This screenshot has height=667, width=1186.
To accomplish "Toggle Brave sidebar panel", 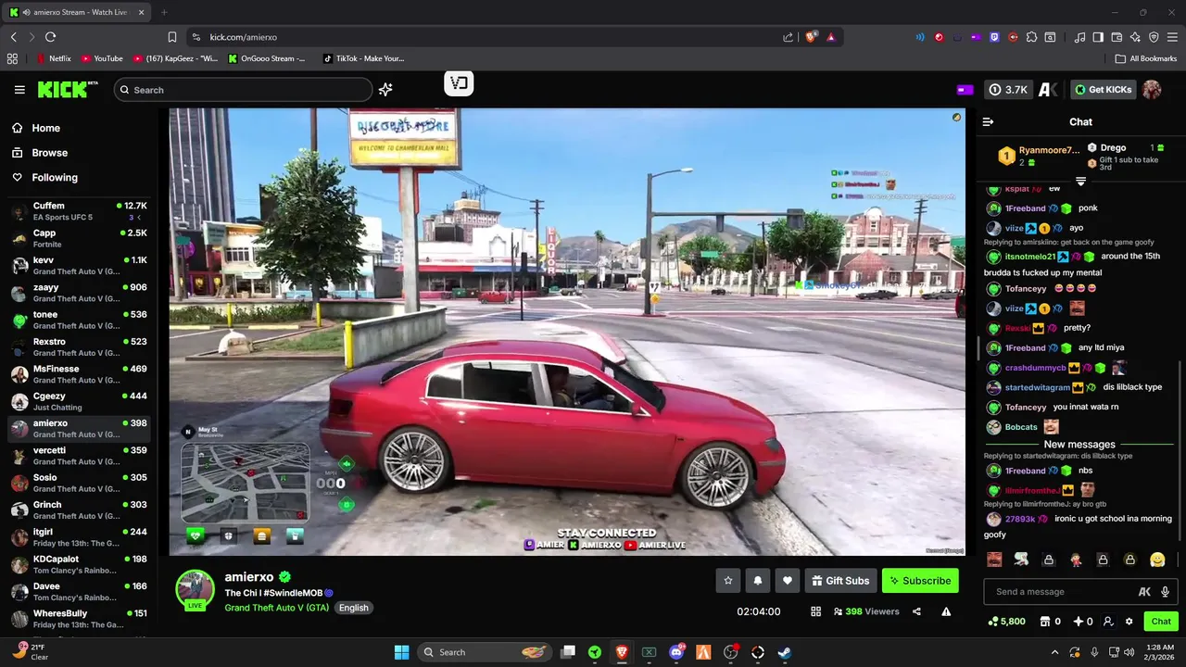I will (x=1098, y=37).
